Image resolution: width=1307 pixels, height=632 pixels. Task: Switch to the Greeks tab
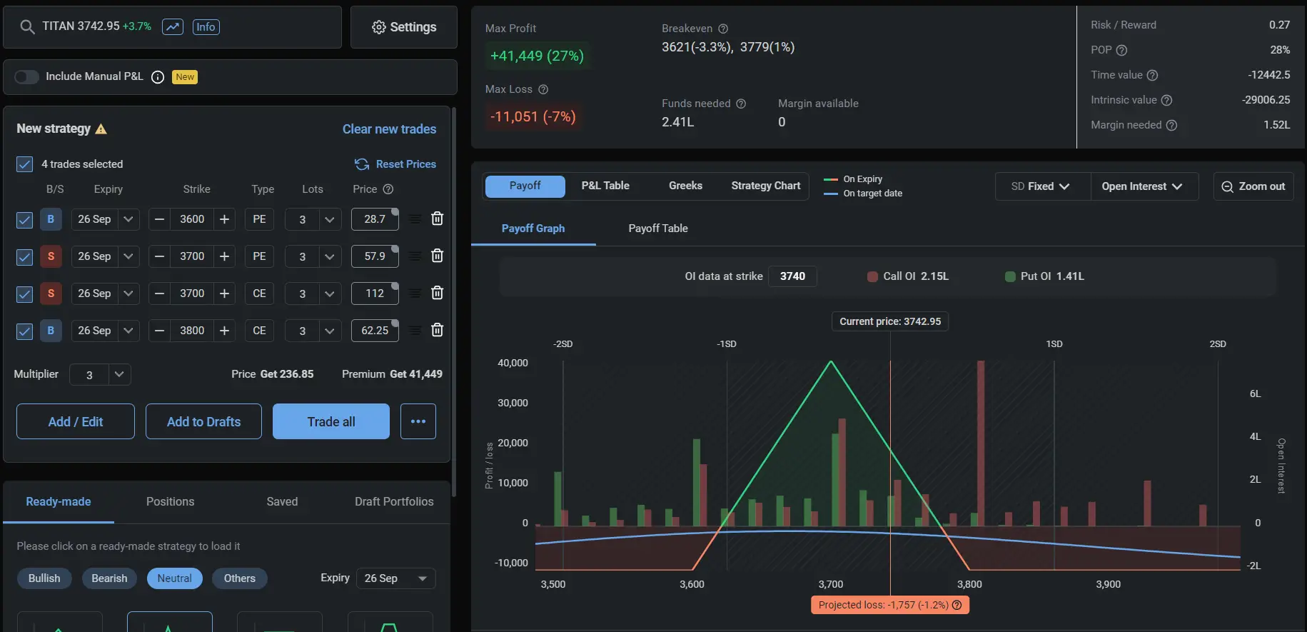click(685, 186)
